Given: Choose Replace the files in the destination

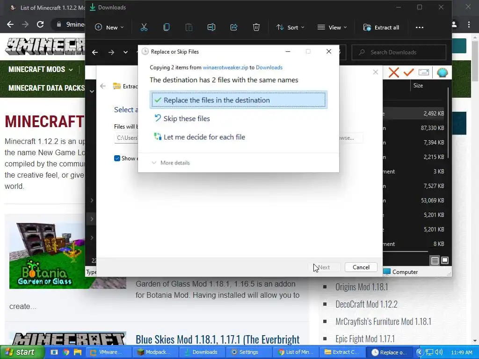Looking at the screenshot, I should click(x=238, y=100).
